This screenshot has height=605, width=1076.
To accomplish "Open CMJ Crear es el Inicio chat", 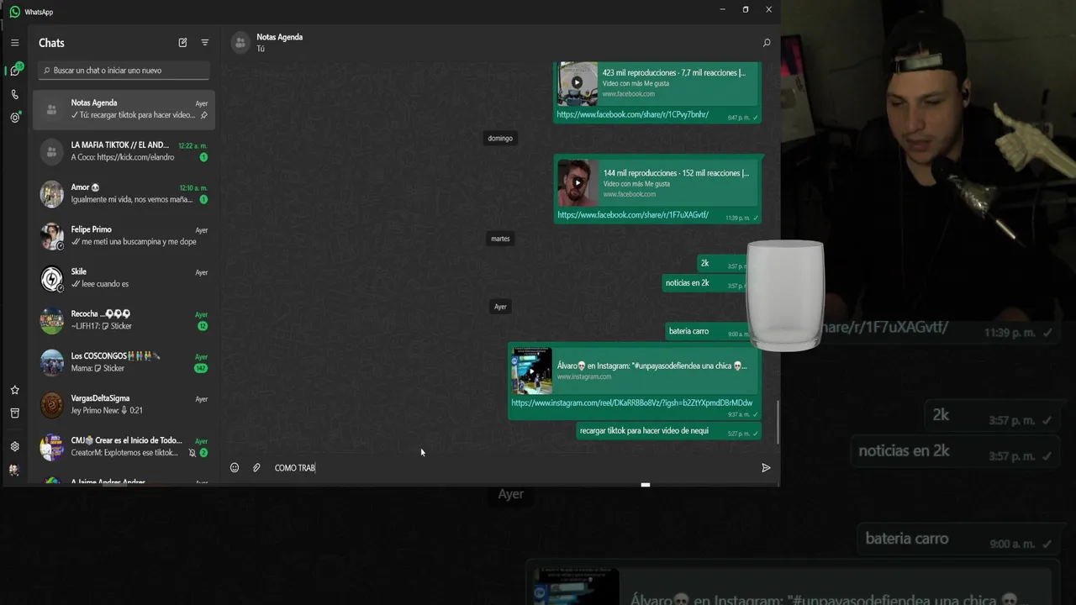I will point(124,446).
